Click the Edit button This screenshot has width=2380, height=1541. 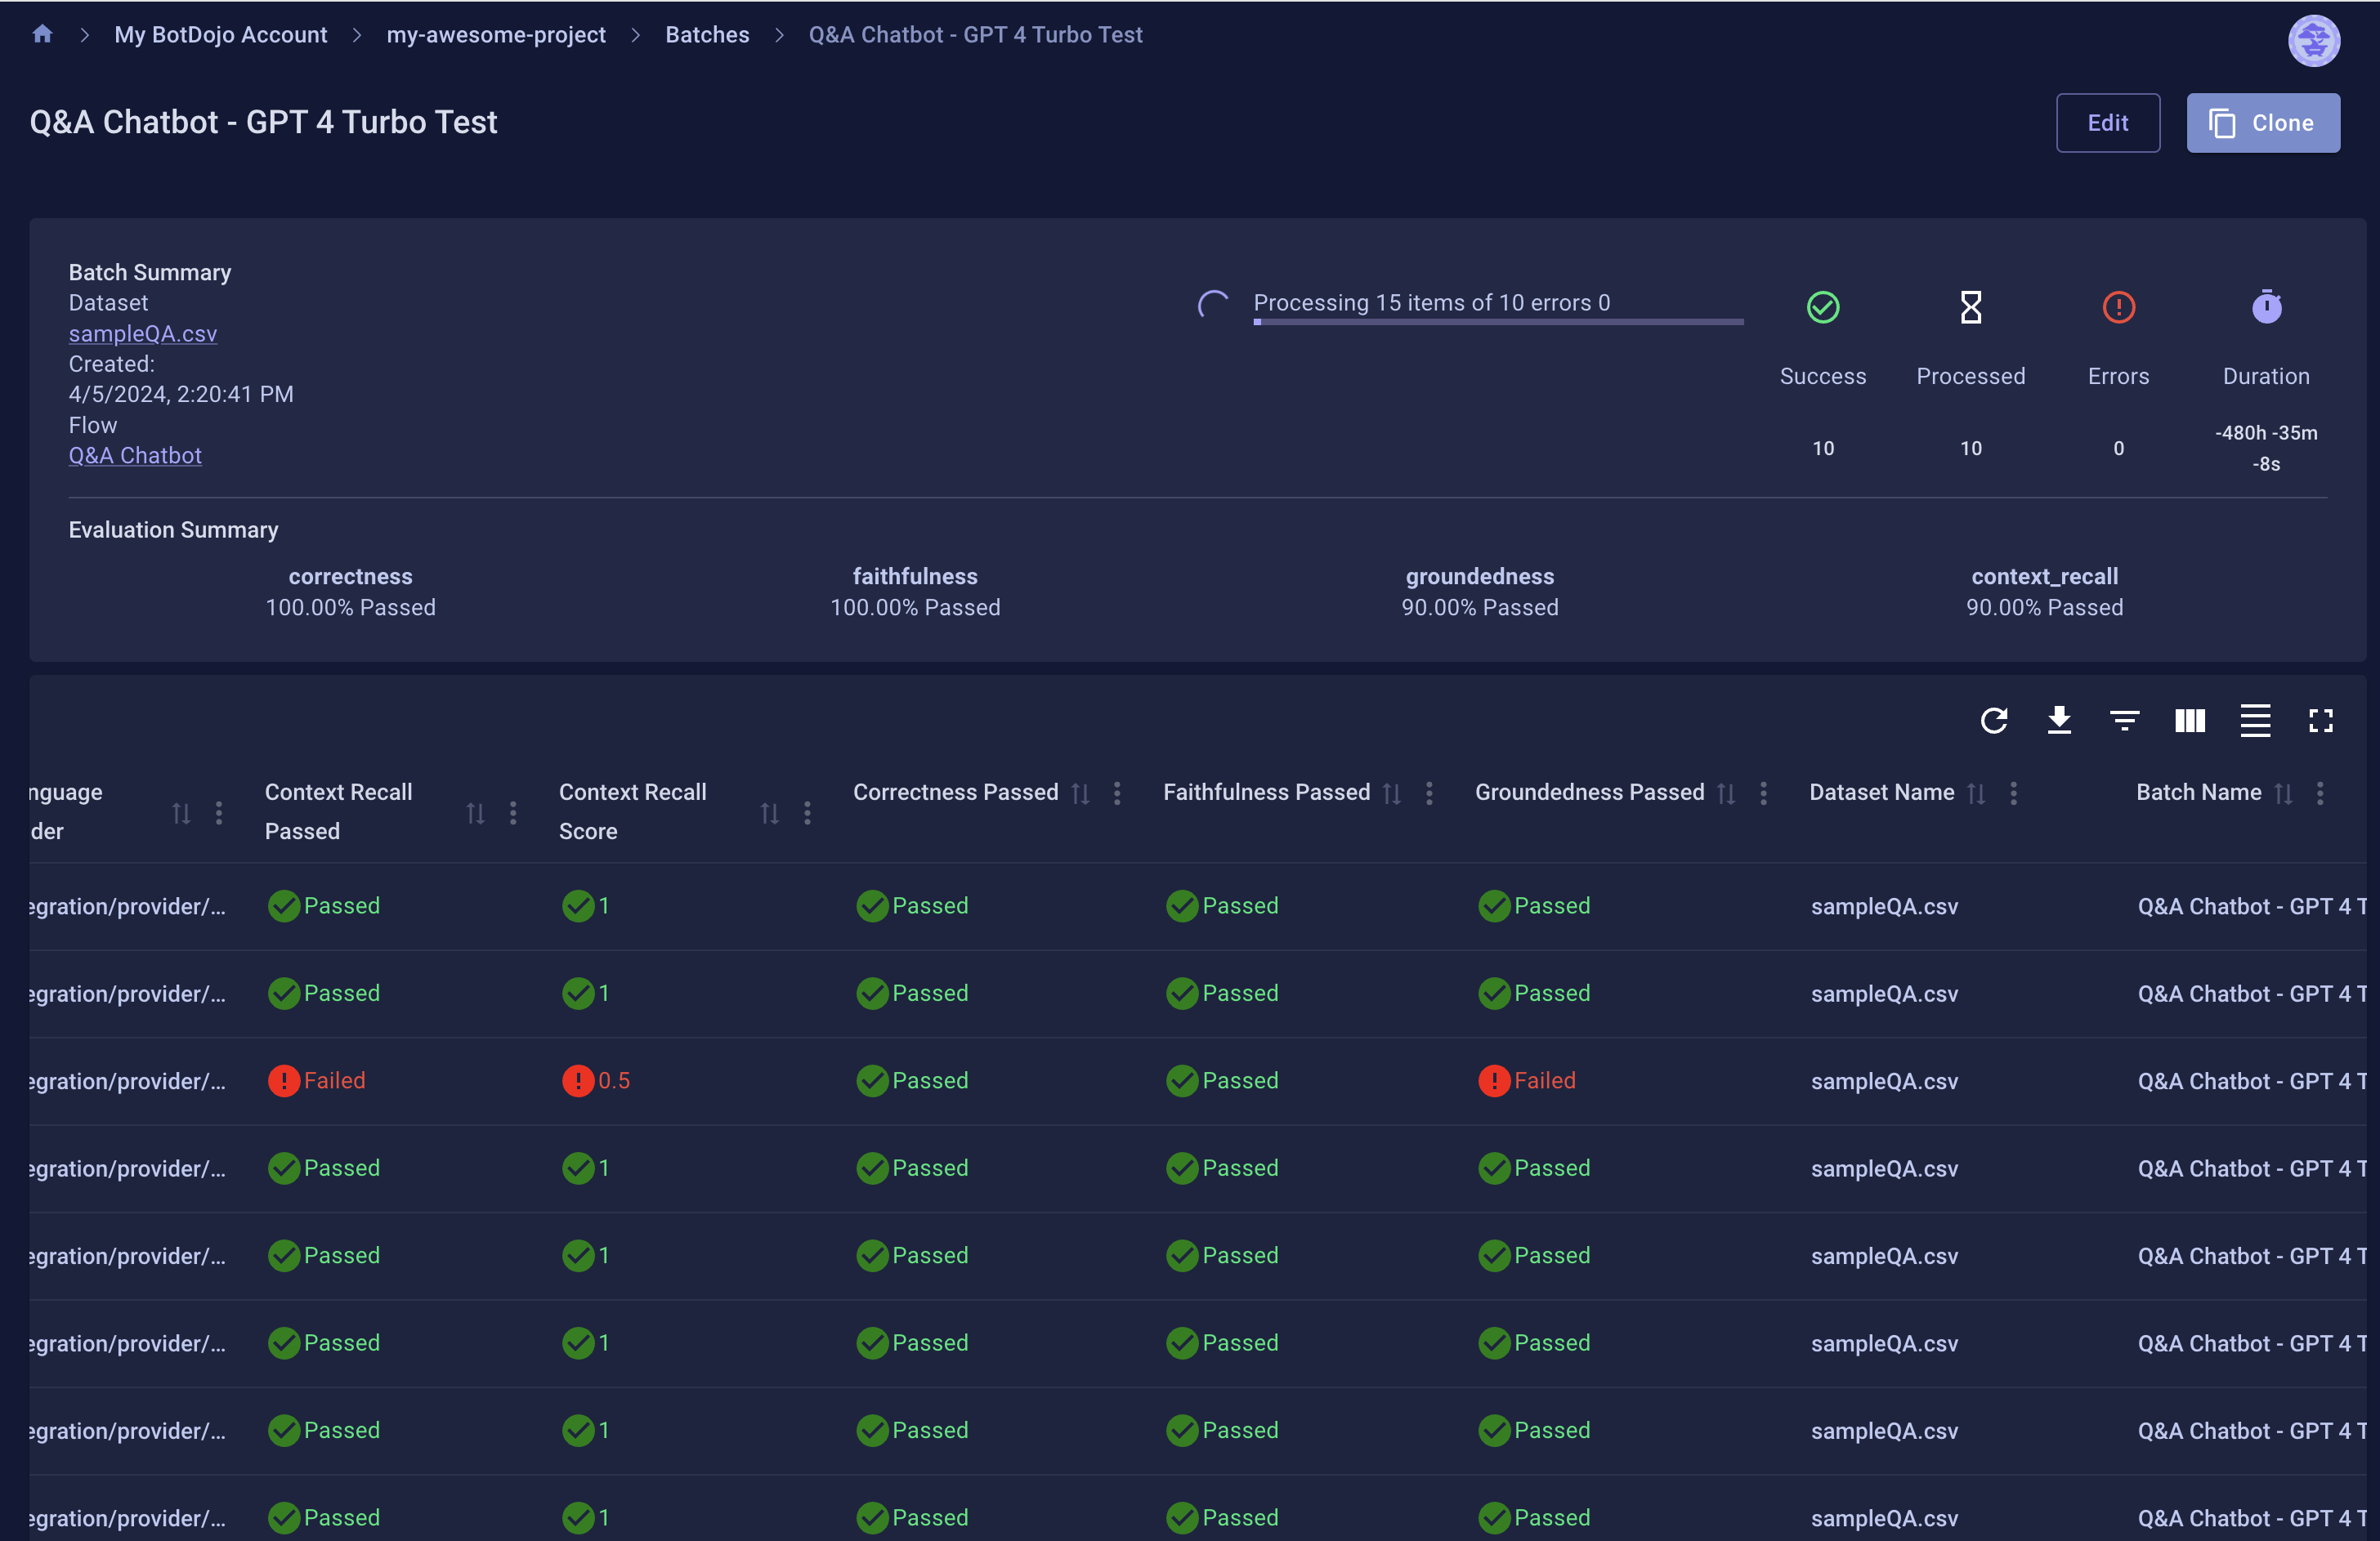[2107, 123]
